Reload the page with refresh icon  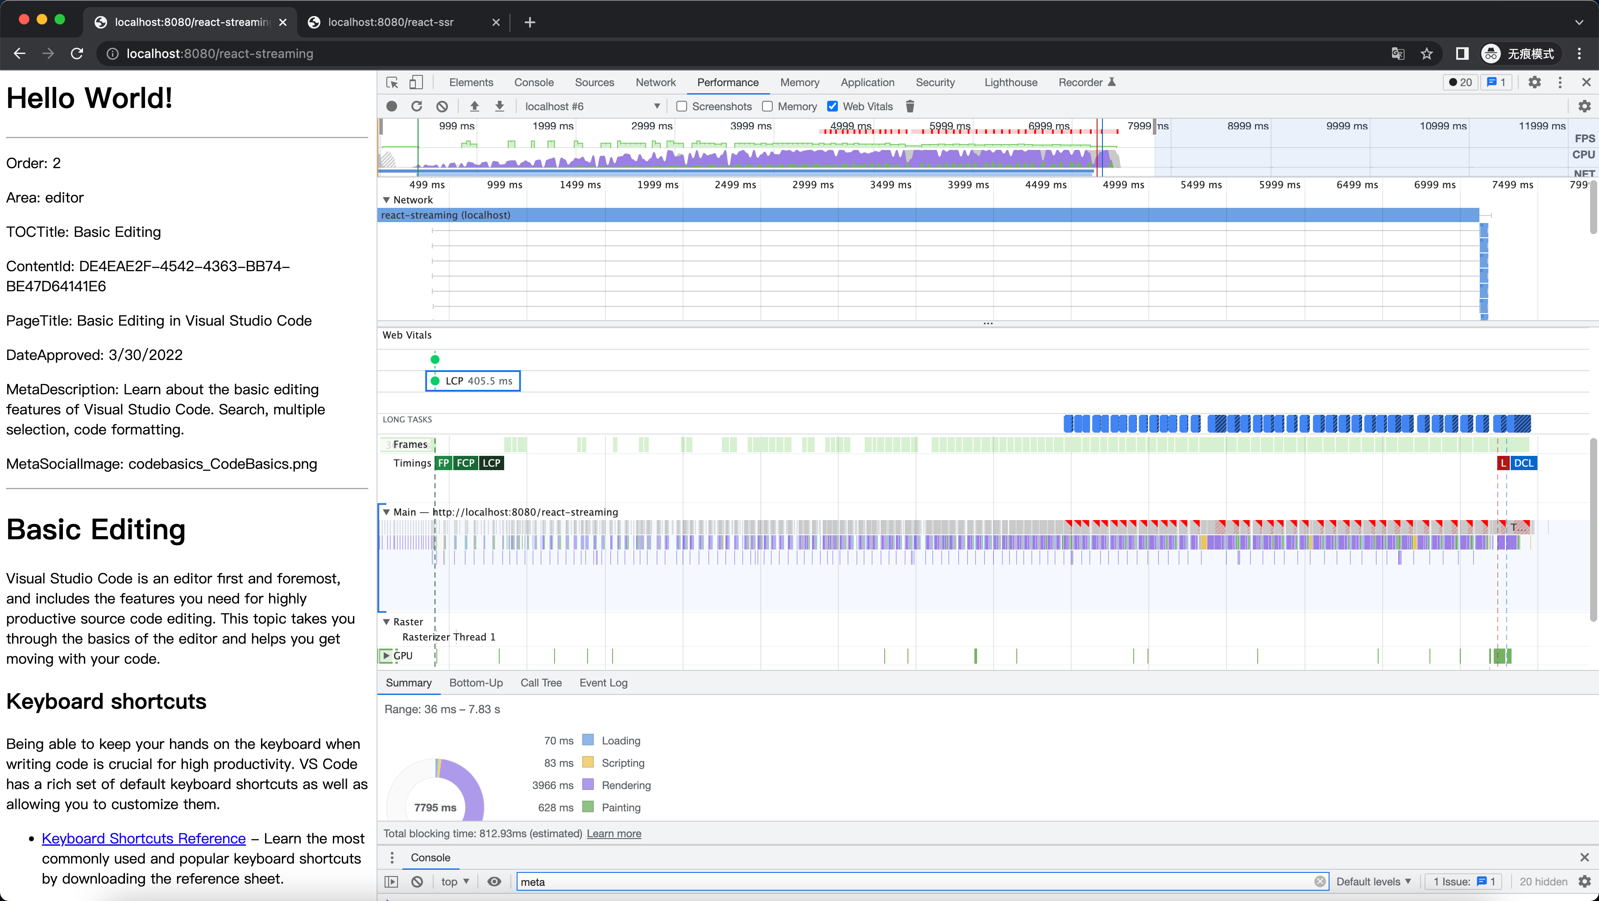[x=77, y=54]
